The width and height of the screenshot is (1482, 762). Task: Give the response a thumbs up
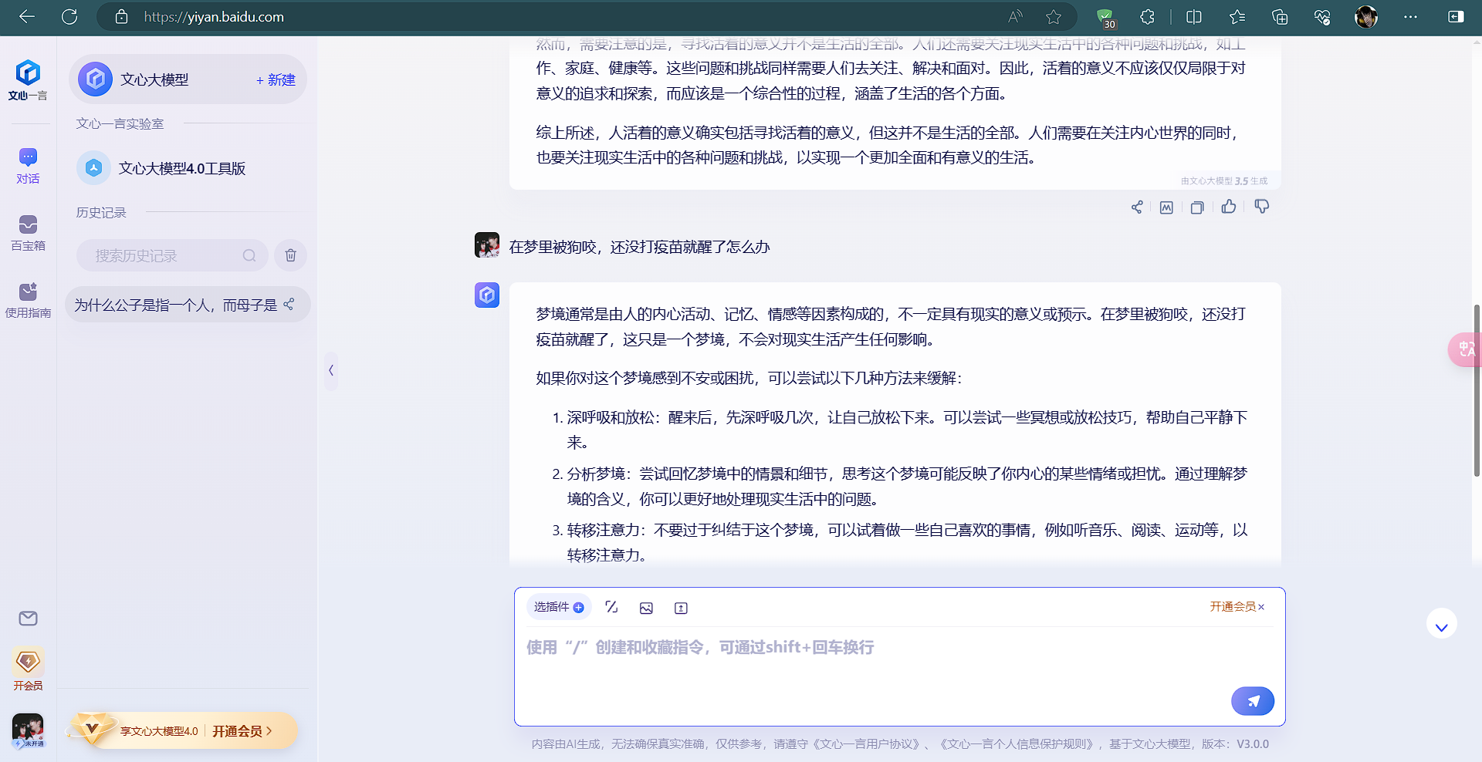(1229, 207)
